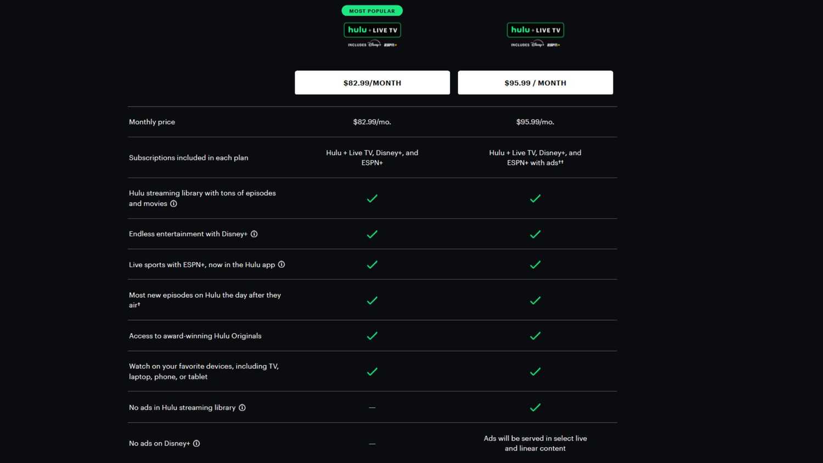Screen dimensions: 823x463
Task: Select the checkmark for No ads in streaming library
Action: pyautogui.click(x=535, y=407)
